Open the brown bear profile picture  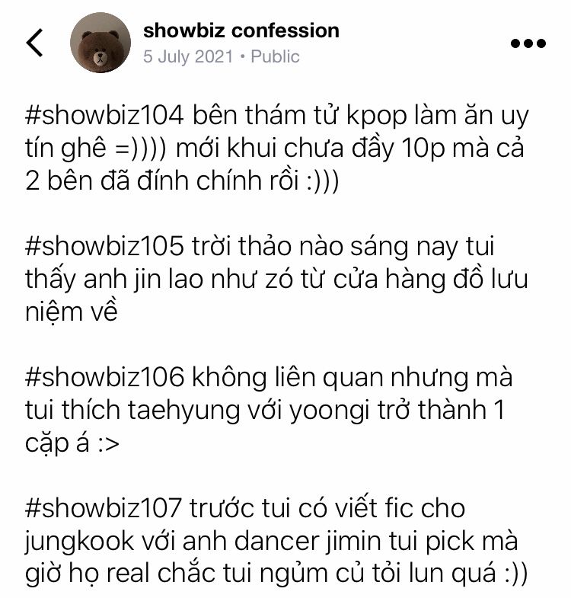100,43
